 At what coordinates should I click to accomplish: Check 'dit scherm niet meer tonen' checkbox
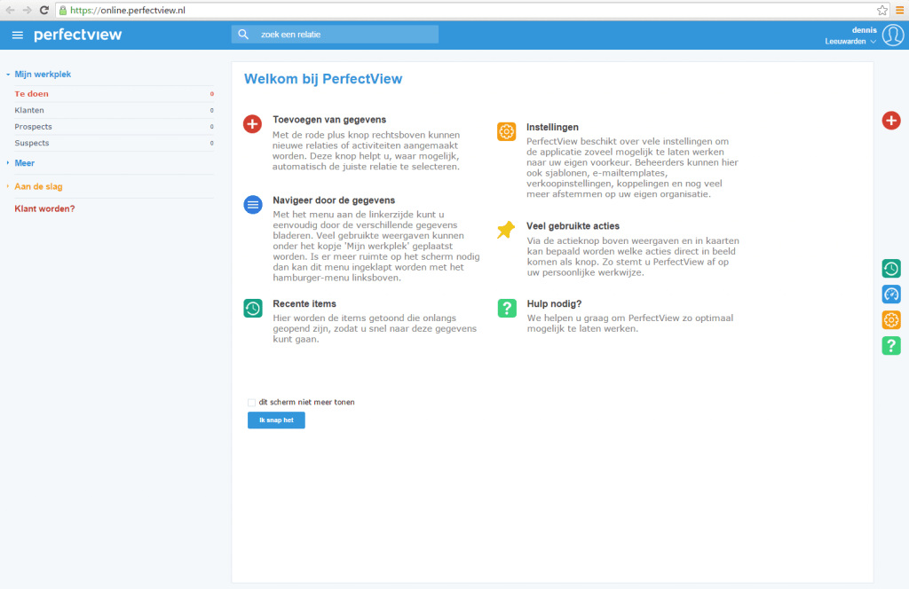click(251, 403)
